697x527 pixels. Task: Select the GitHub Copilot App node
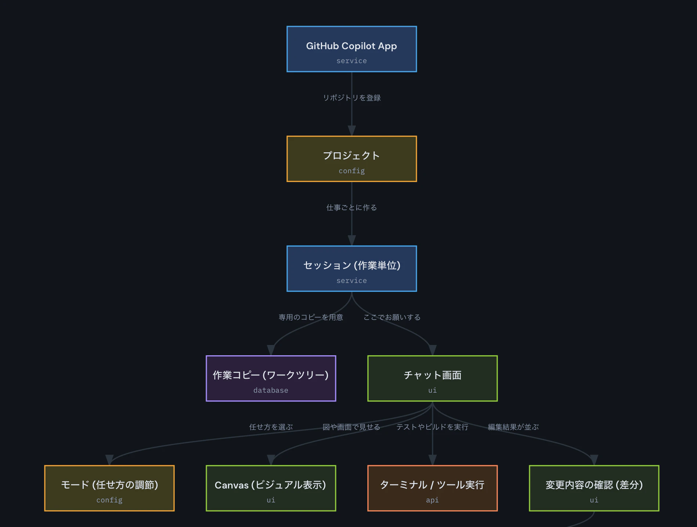tap(352, 49)
